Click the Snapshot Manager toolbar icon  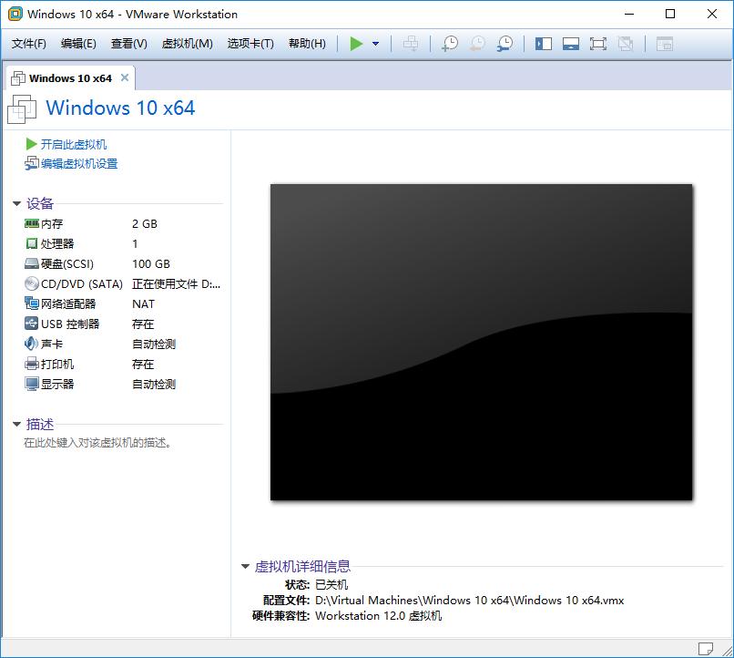click(504, 42)
